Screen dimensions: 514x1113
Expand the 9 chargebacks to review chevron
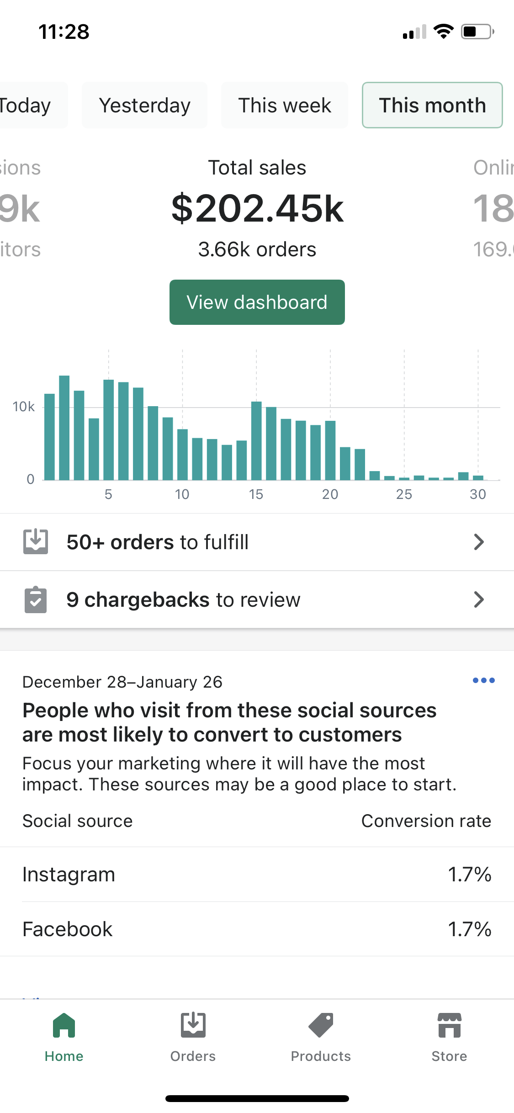click(479, 599)
